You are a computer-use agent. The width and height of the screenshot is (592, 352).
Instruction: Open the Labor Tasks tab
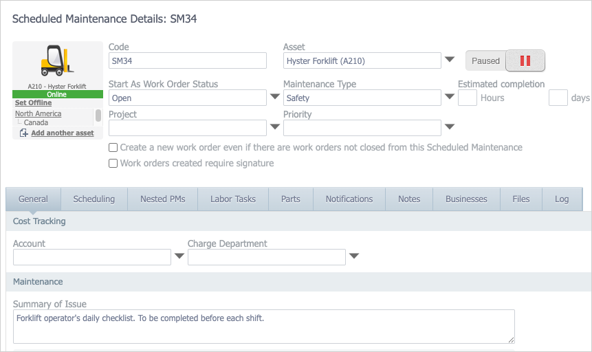click(x=232, y=199)
